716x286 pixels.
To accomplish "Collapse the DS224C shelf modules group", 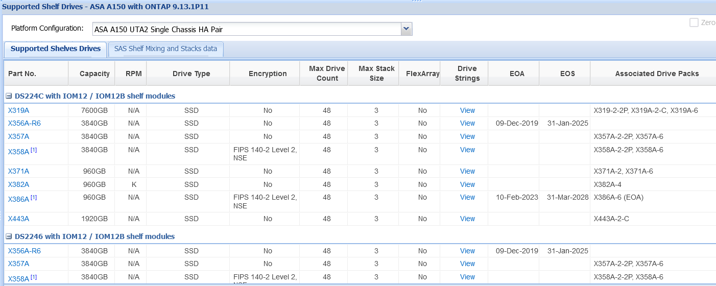I will tap(9, 96).
